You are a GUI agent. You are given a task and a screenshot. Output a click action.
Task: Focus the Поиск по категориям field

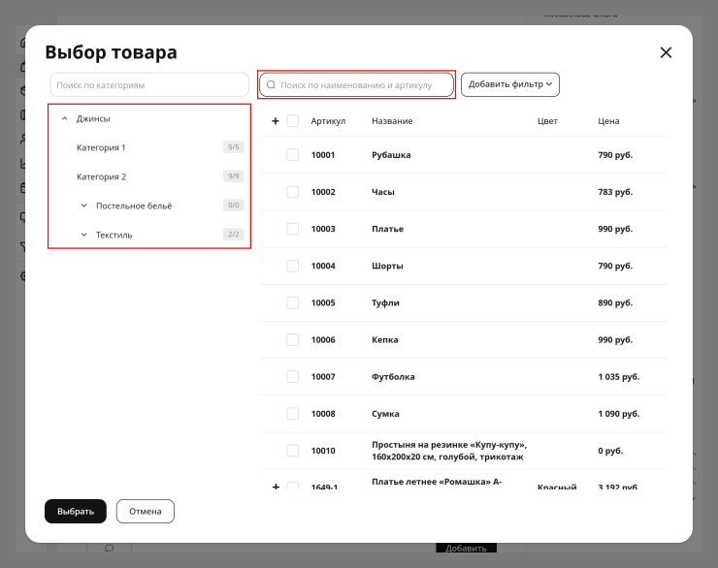tap(149, 84)
